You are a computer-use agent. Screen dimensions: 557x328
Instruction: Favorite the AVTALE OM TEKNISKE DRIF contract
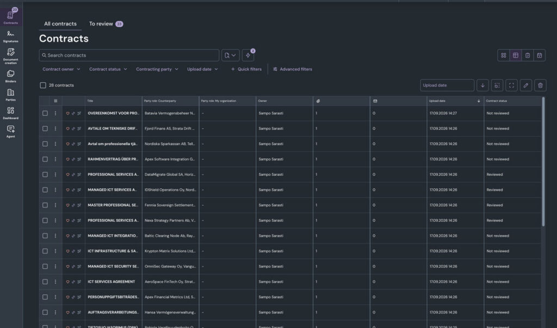67,128
